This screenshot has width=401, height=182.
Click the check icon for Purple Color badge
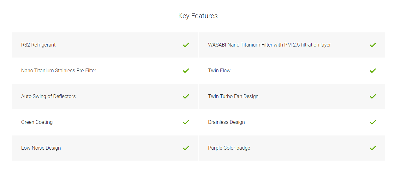pos(373,148)
